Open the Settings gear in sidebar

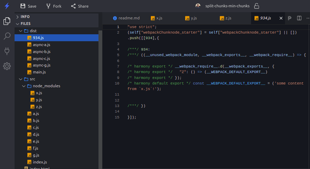(7, 66)
